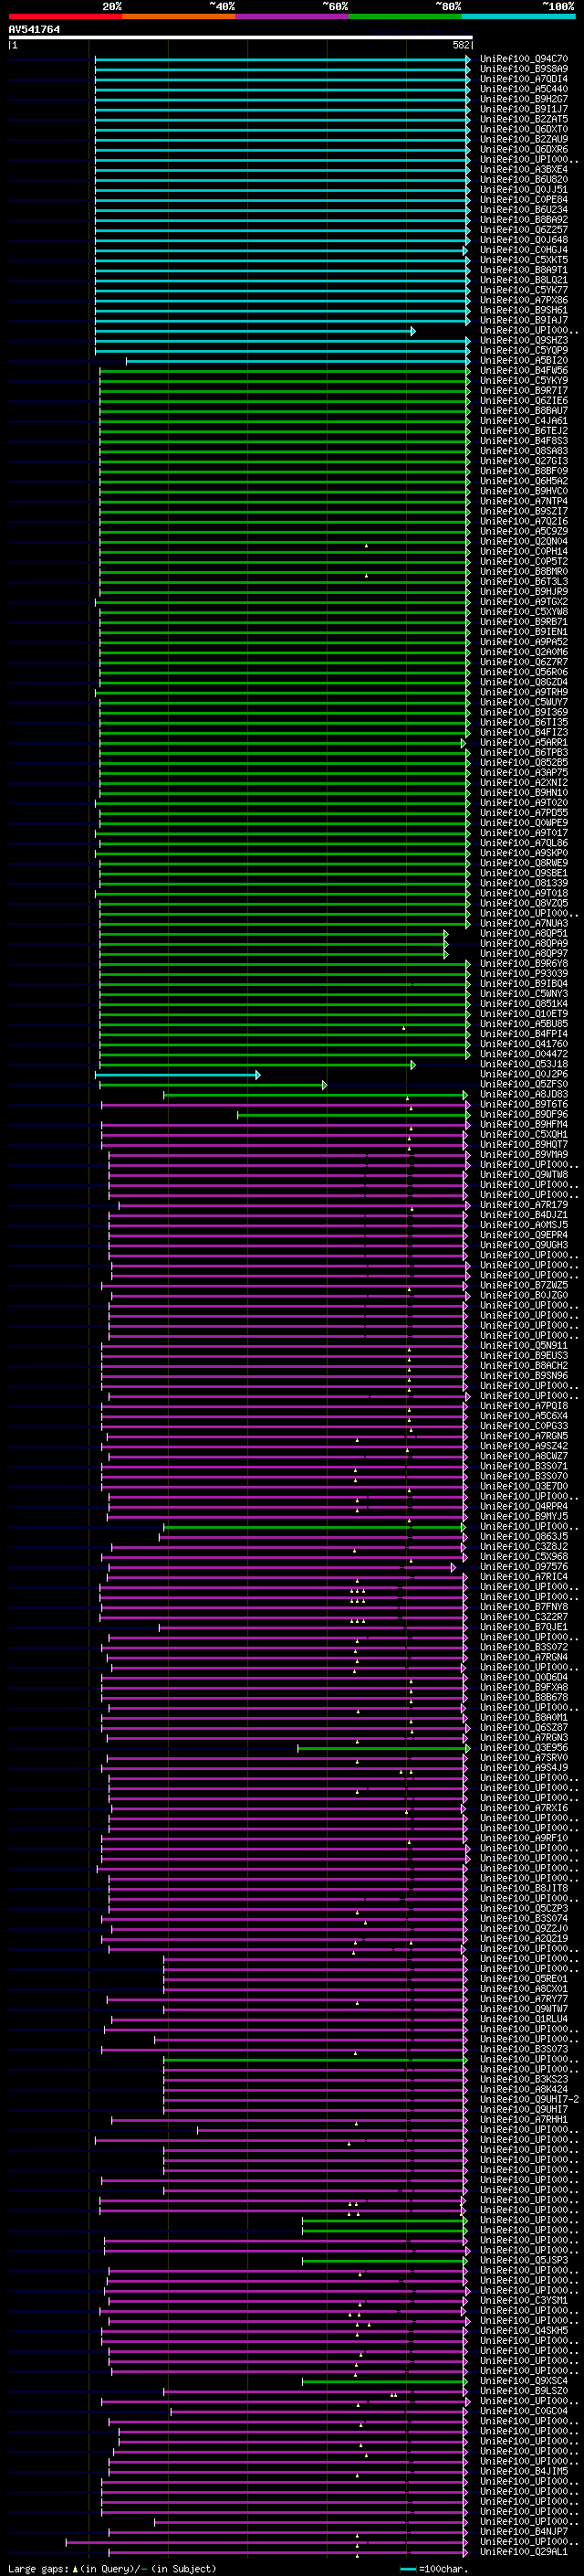
Task: Click the cyan ~100% identity legend segment
Action: (x=519, y=16)
